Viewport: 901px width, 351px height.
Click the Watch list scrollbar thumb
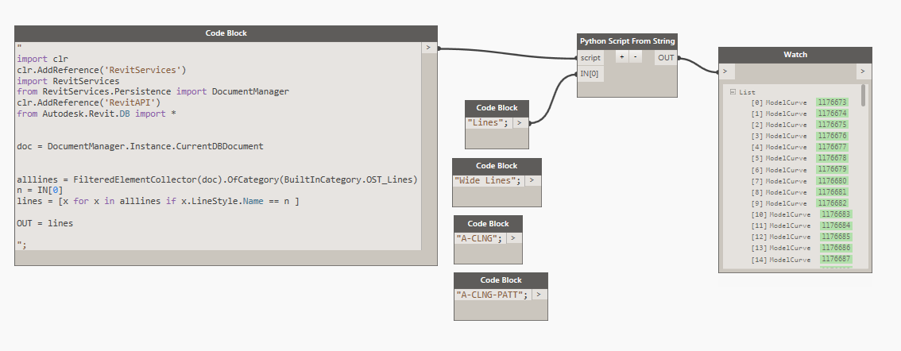tap(864, 95)
